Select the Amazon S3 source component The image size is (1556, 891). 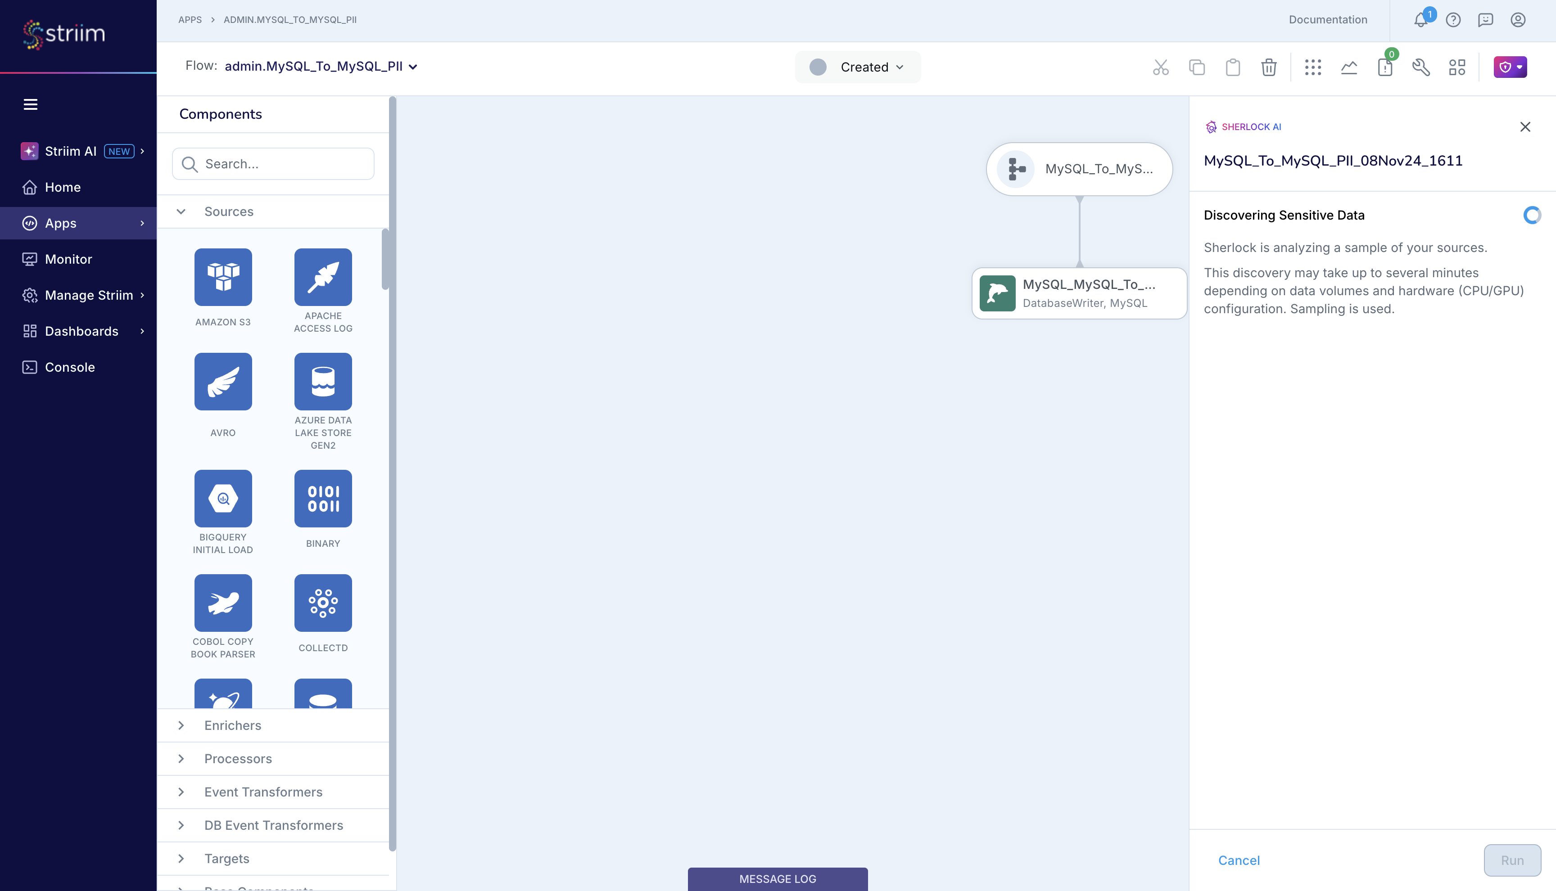223,277
